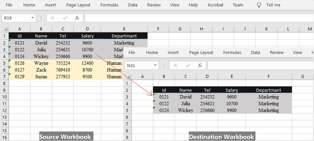Click destination workbook formula bar input

261,65
